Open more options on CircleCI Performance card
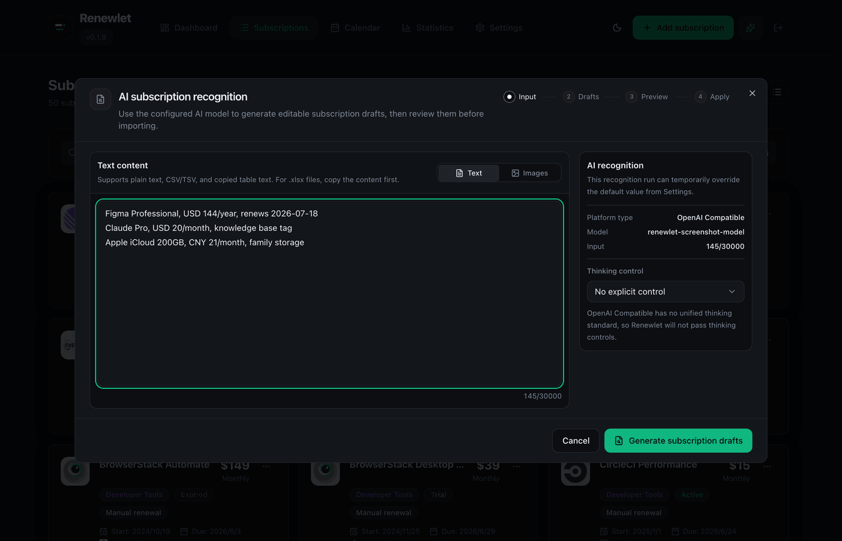 tap(767, 466)
